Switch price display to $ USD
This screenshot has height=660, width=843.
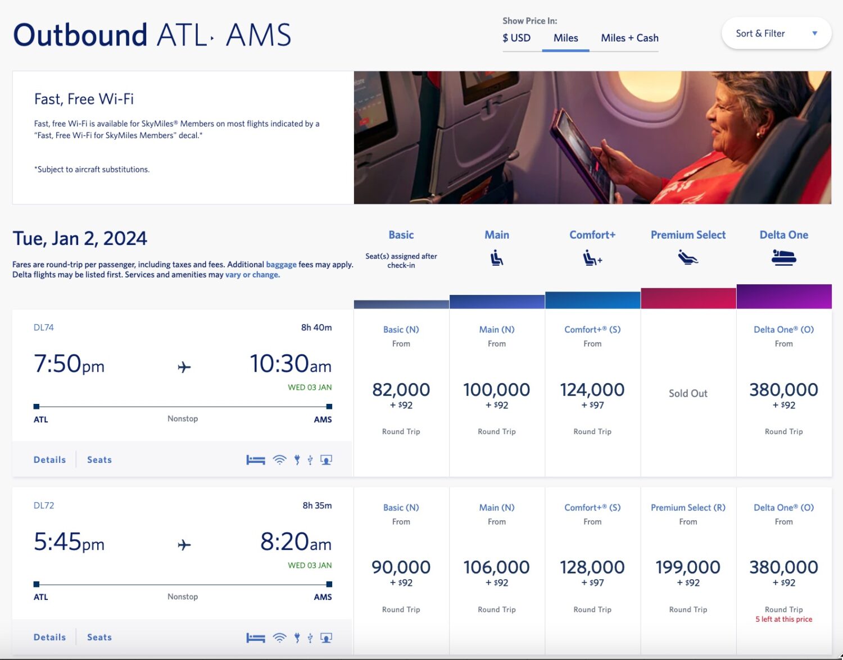(516, 38)
